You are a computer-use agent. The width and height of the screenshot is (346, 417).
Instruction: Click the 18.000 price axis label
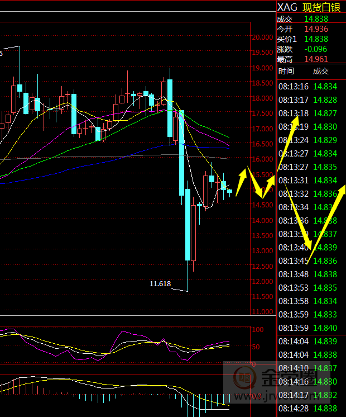click(x=262, y=98)
